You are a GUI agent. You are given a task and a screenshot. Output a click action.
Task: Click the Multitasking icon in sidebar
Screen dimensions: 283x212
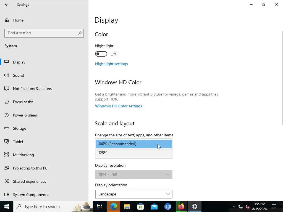[7, 155]
